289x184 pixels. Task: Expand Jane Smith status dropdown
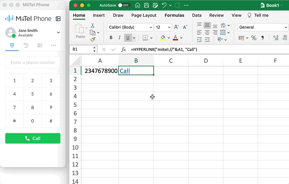point(58,33)
